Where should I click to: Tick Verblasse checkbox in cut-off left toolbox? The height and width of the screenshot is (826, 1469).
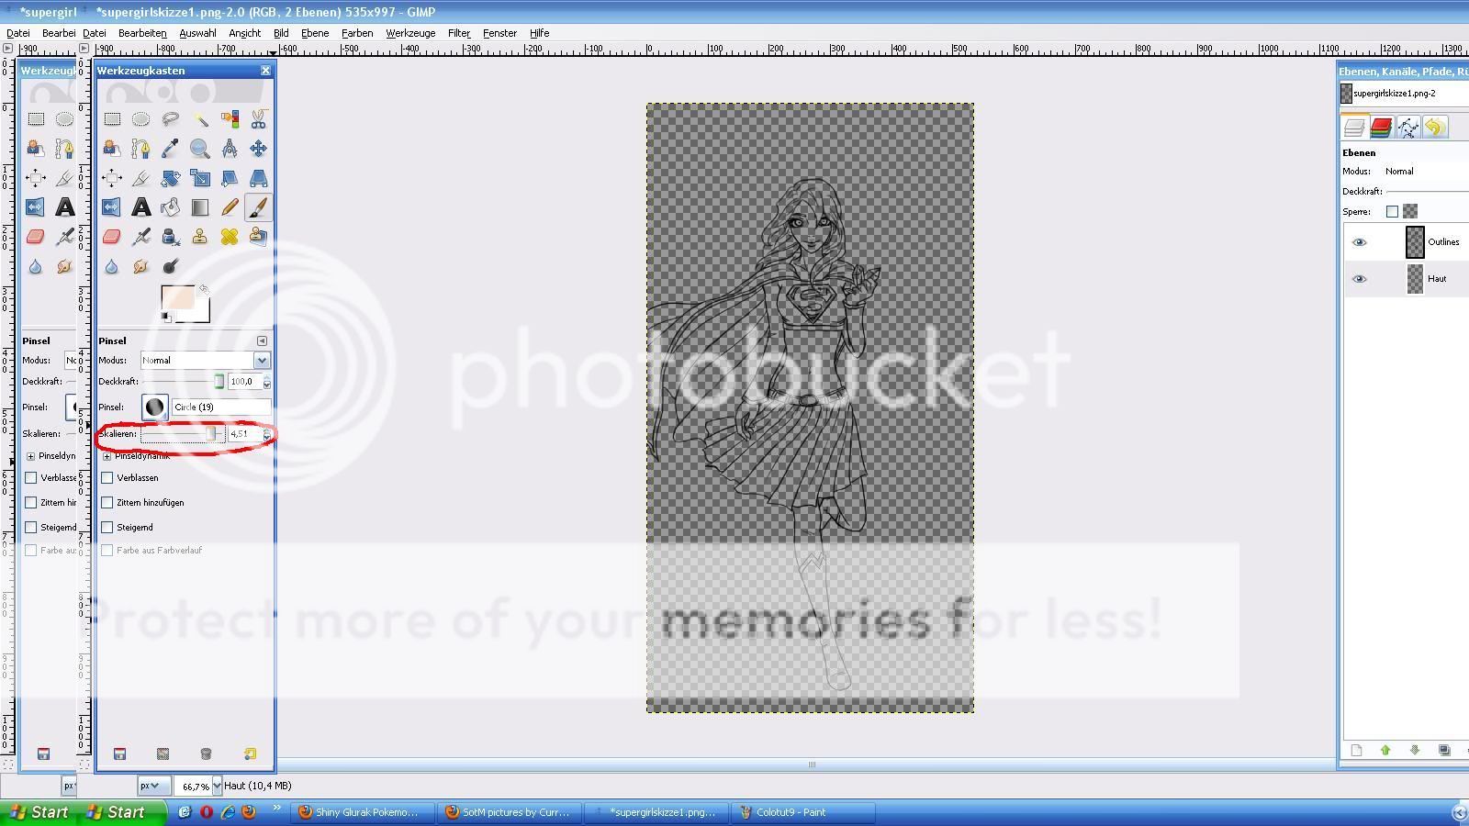tap(31, 477)
